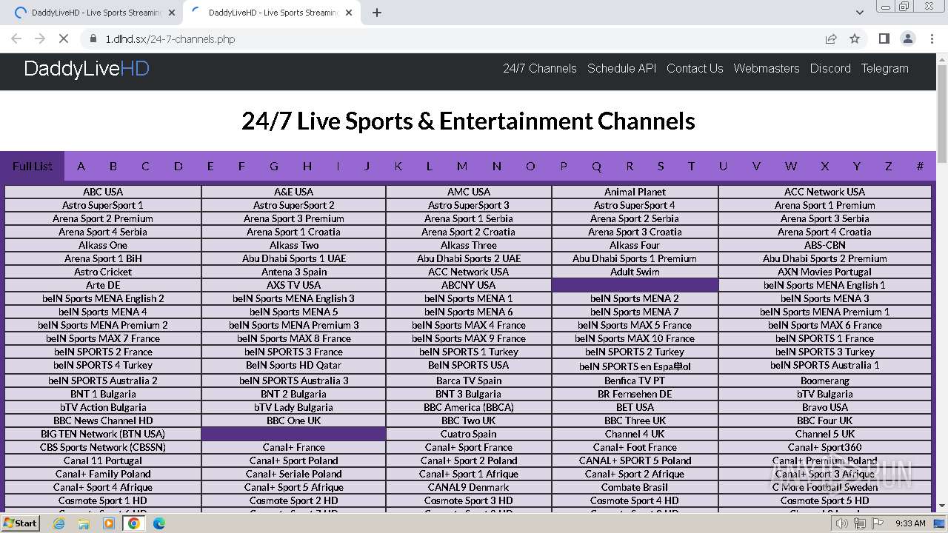This screenshot has height=533, width=948.
Task: Open Barca TV Spain channel
Action: pyautogui.click(x=469, y=381)
